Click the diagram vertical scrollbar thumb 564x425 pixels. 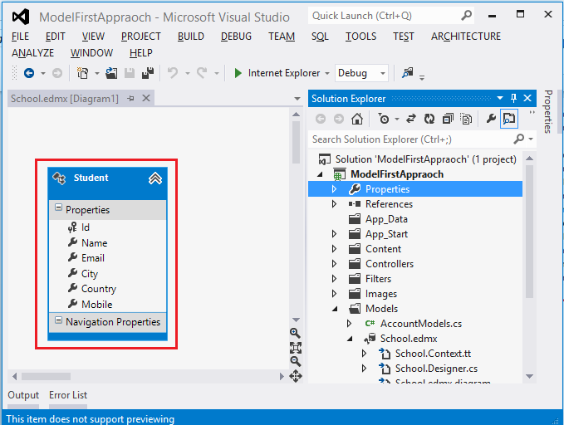click(296, 143)
